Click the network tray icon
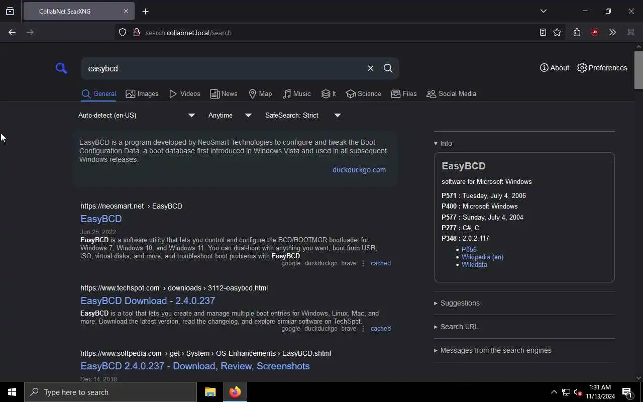 click(566, 392)
